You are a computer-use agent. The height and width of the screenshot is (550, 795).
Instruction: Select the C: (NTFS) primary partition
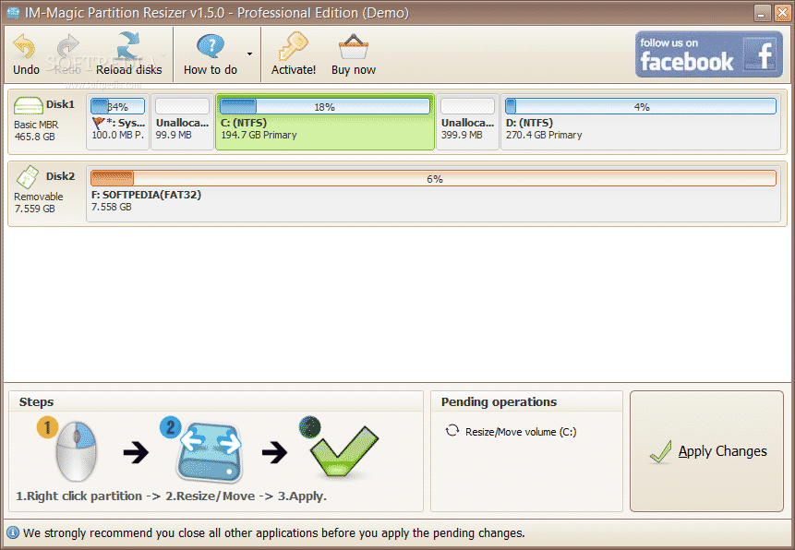click(325, 129)
